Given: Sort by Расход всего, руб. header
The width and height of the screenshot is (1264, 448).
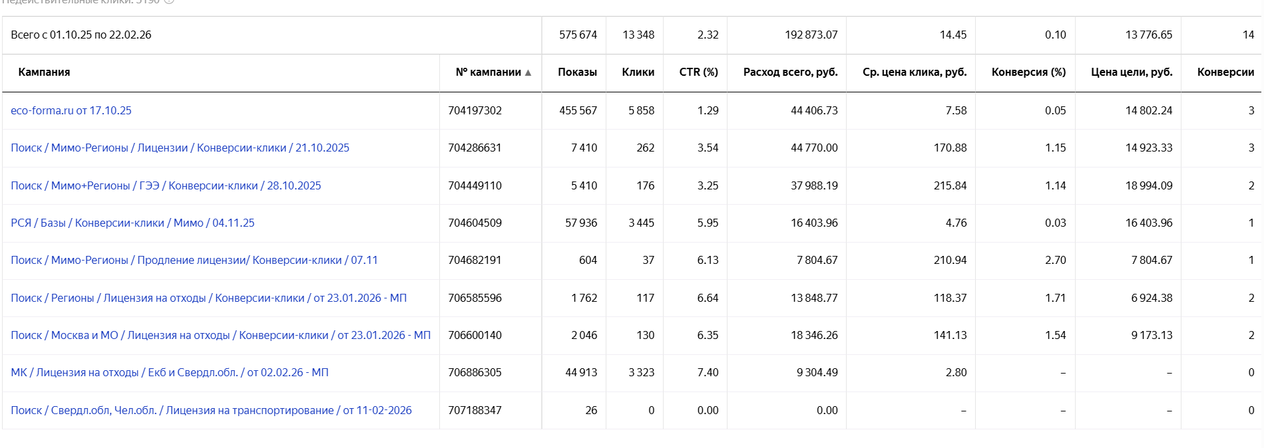Looking at the screenshot, I should coord(790,72).
